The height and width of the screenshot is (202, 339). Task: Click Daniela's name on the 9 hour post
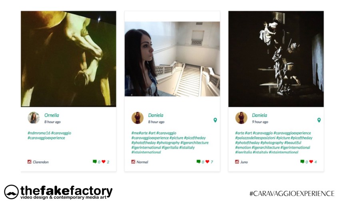(259, 115)
